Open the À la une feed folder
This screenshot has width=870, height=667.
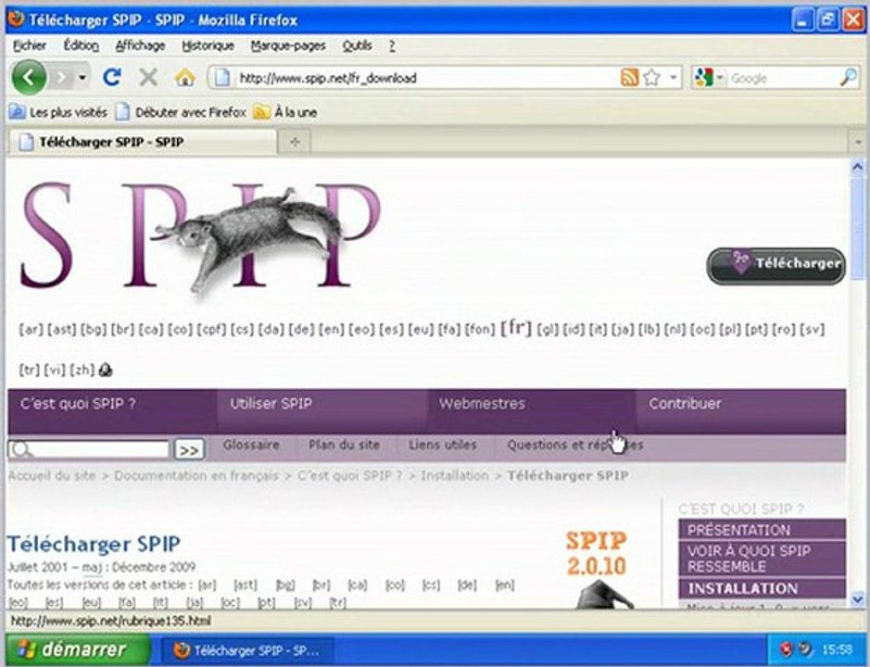285,112
